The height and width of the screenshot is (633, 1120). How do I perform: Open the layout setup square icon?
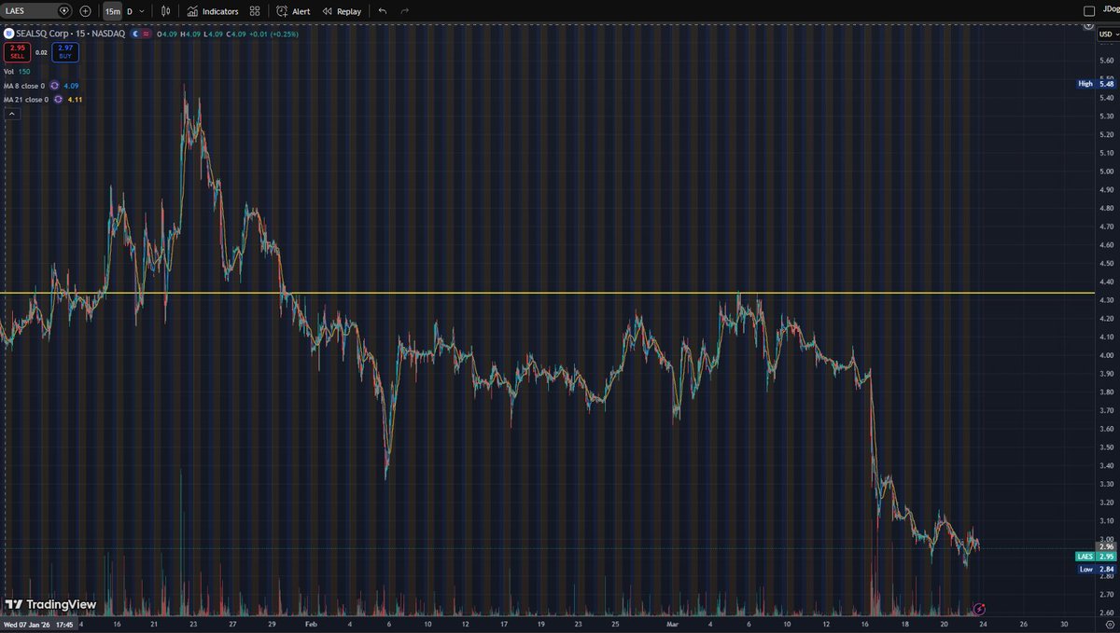1088,11
